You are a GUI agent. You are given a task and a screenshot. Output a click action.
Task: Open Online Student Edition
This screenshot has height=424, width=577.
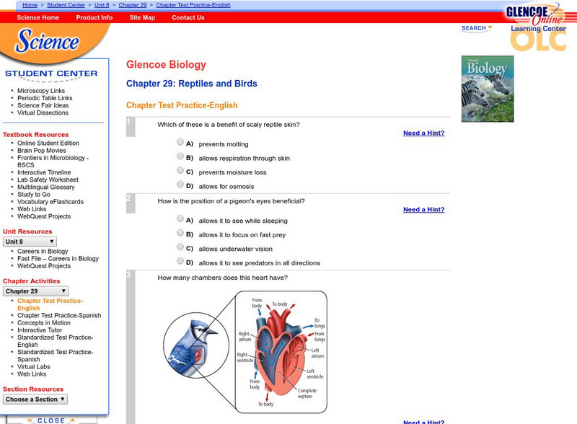click(48, 143)
